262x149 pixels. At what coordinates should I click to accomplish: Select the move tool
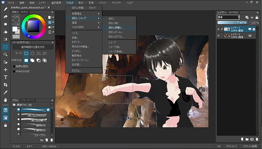[5, 70]
